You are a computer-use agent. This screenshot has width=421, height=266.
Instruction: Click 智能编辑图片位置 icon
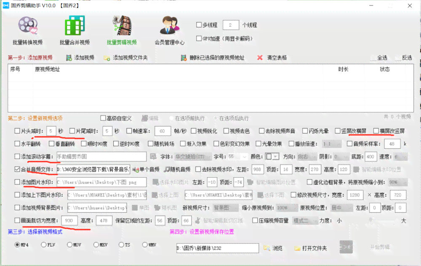click(250, 182)
